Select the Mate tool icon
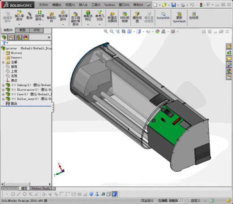 click(x=30, y=16)
